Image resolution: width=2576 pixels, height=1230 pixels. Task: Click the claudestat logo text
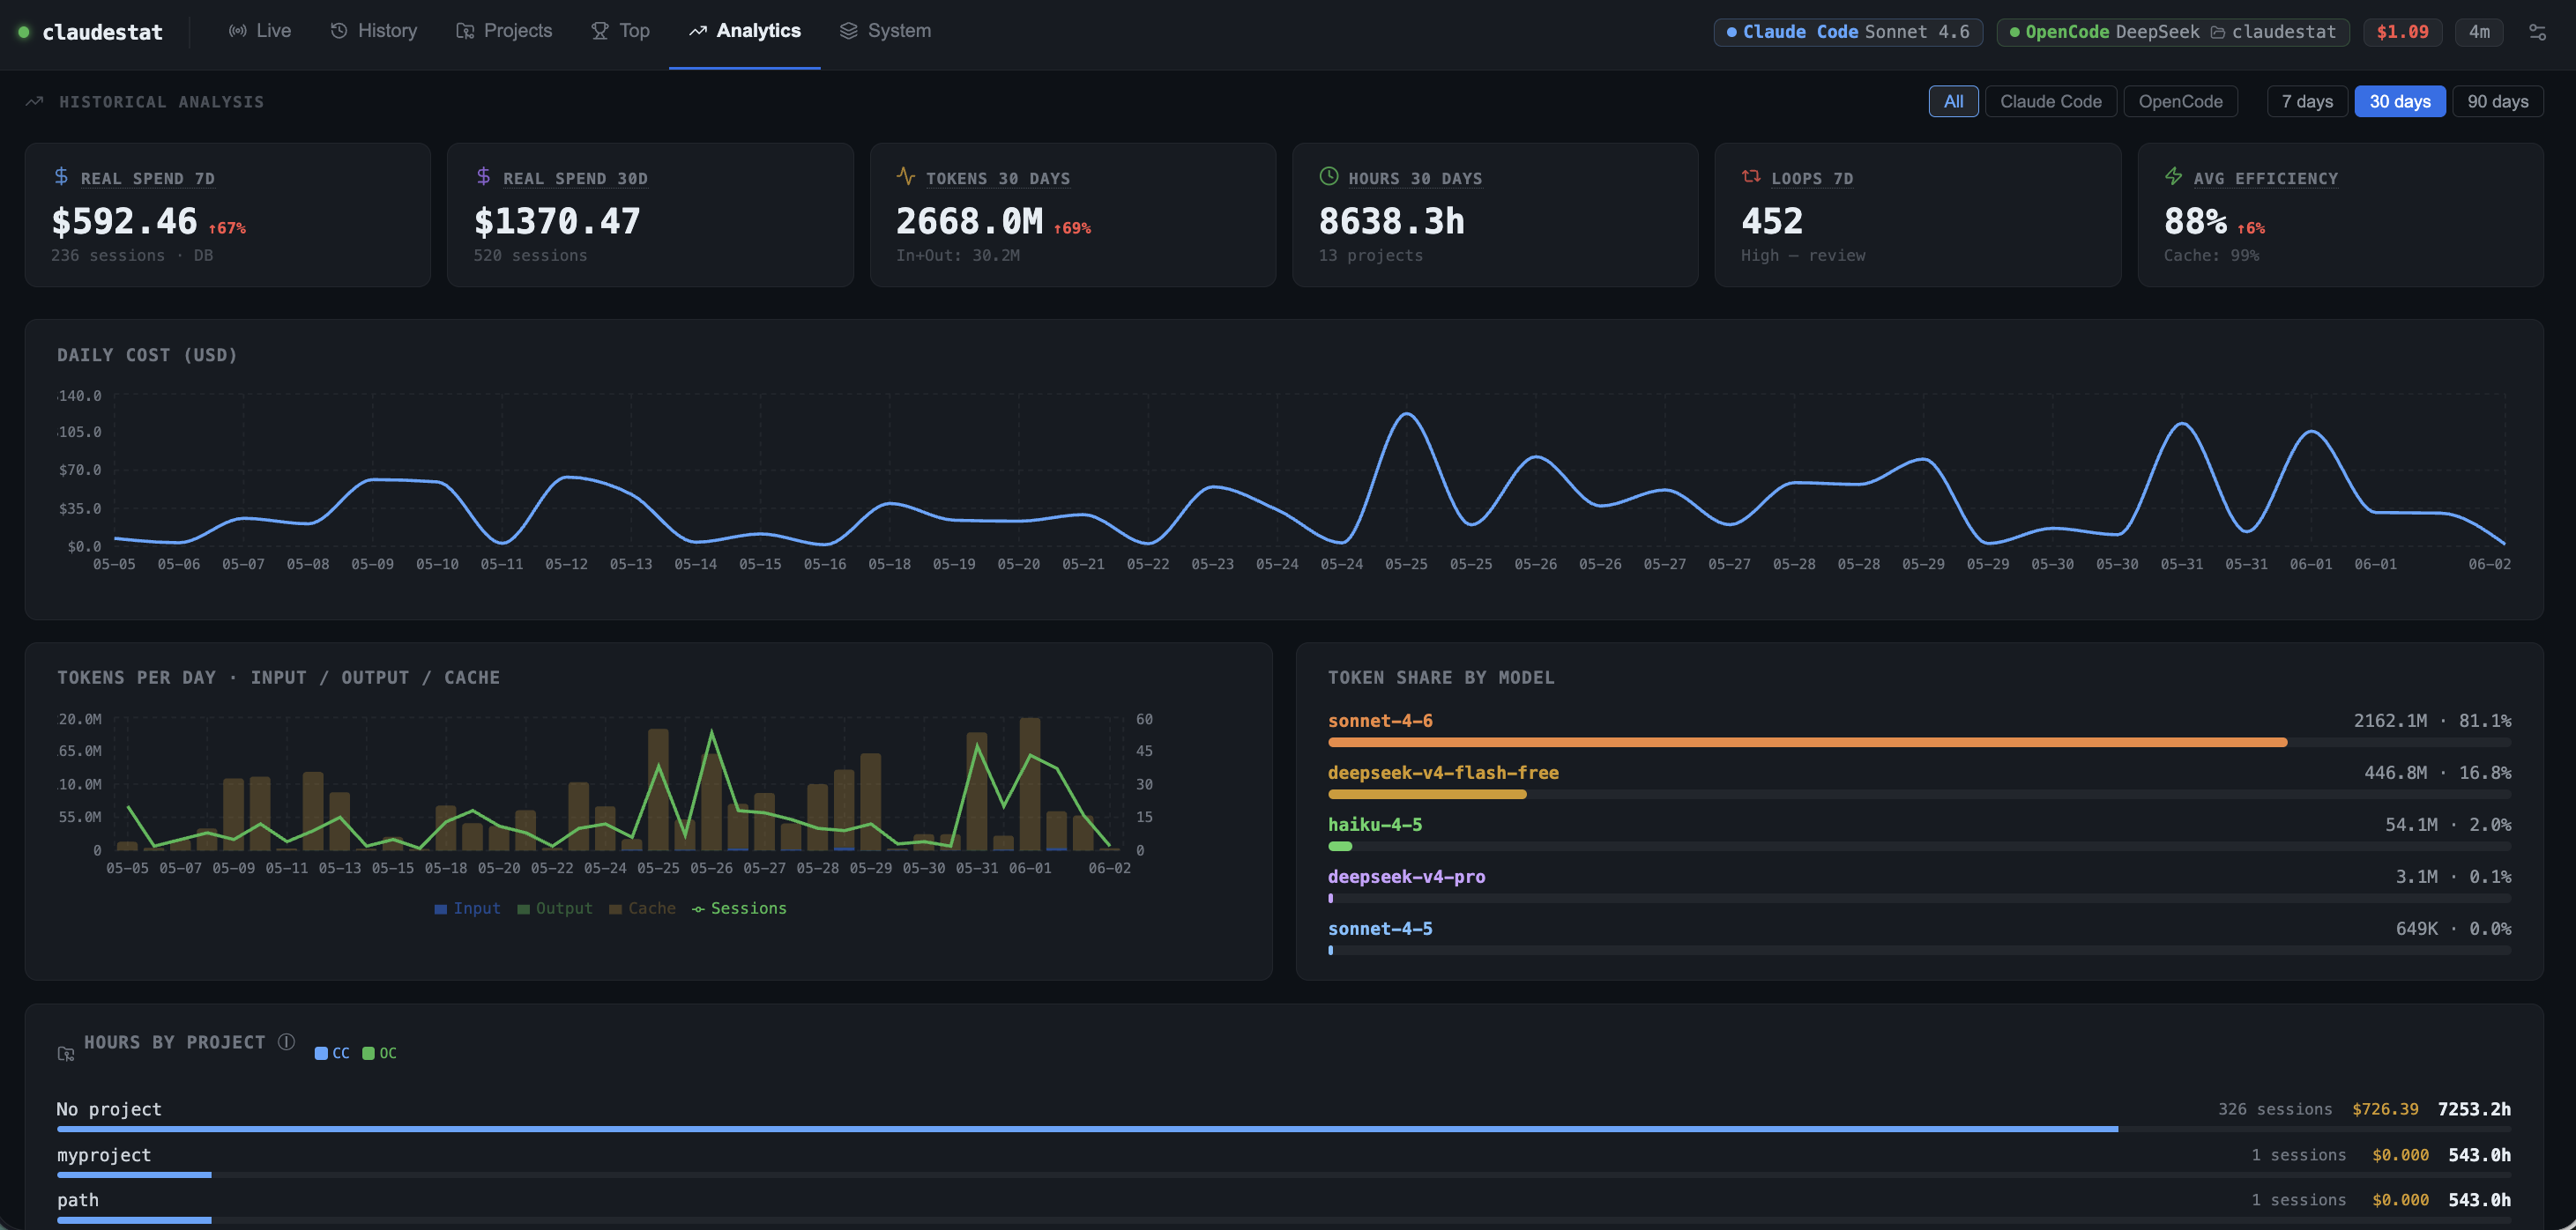(102, 32)
